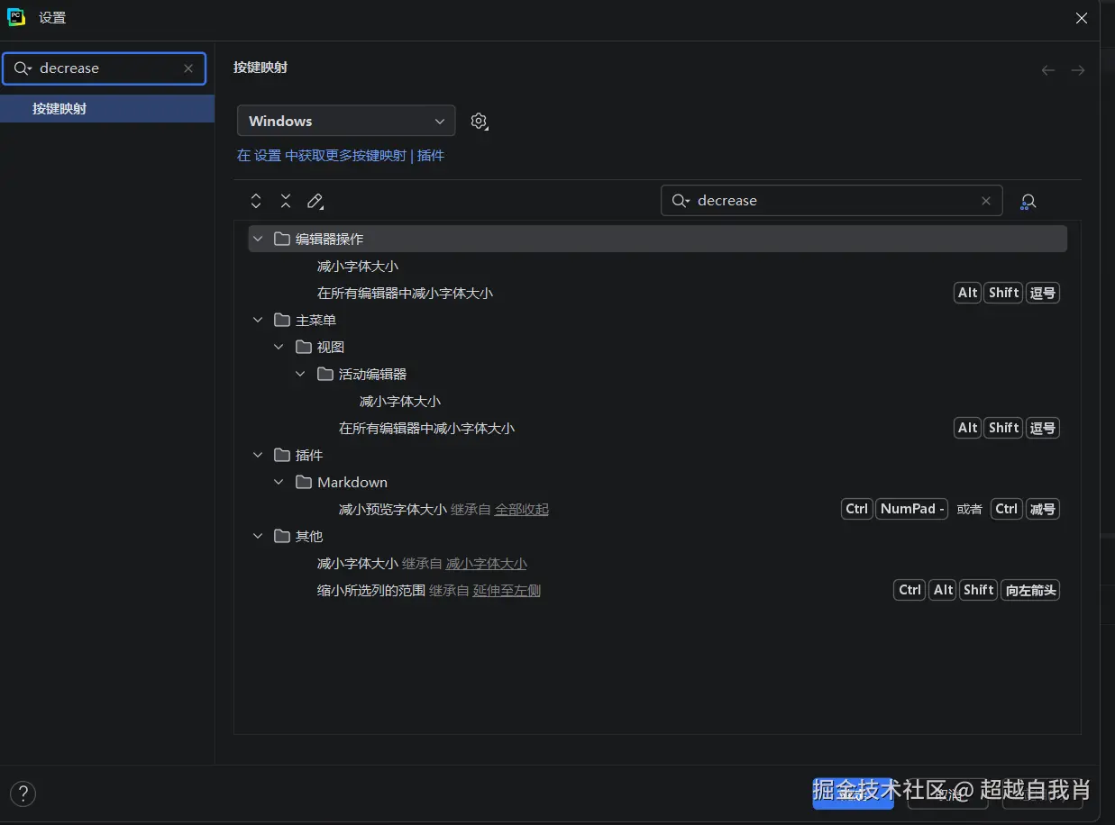Navigate forward with the right arrow

1078,70
